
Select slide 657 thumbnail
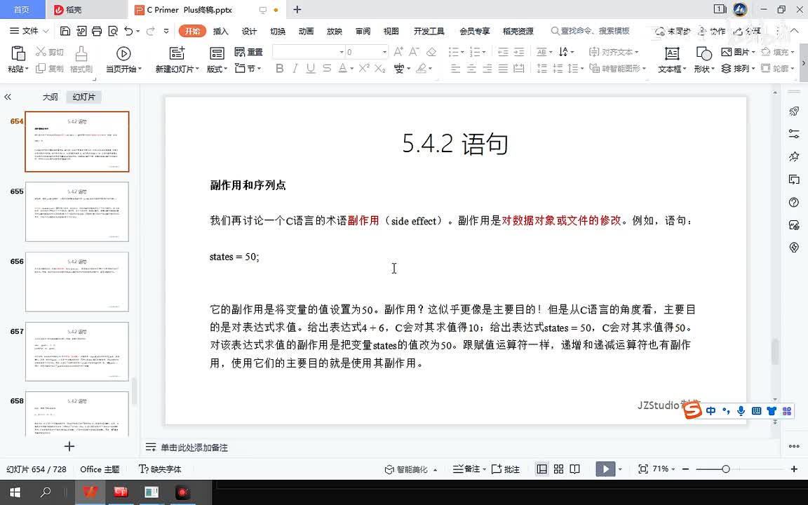coord(76,351)
